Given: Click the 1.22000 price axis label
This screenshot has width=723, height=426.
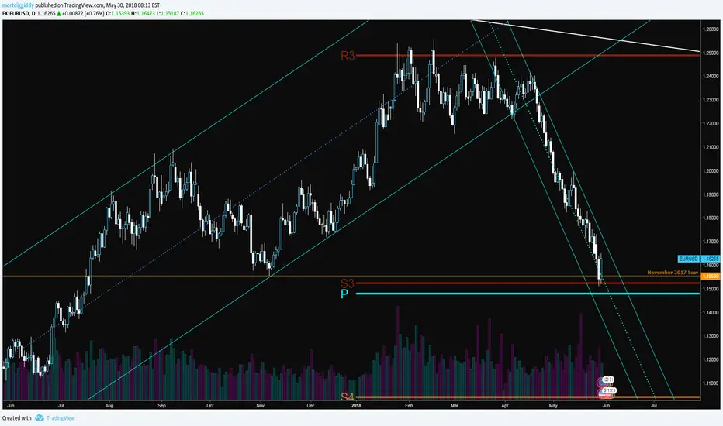Looking at the screenshot, I should (711, 123).
